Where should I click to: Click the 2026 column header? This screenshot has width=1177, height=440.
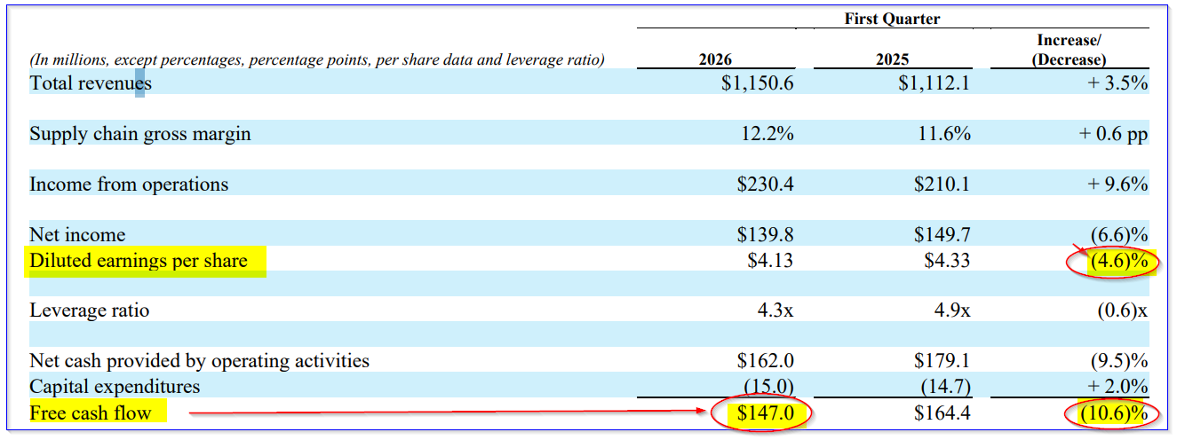coord(715,59)
